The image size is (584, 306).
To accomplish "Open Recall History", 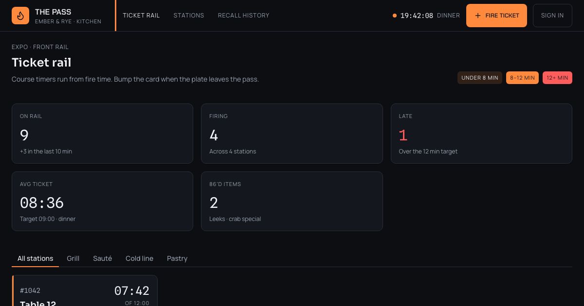I will (243, 16).
